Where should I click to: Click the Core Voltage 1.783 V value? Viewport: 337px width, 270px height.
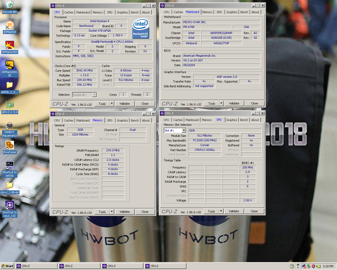118,35
